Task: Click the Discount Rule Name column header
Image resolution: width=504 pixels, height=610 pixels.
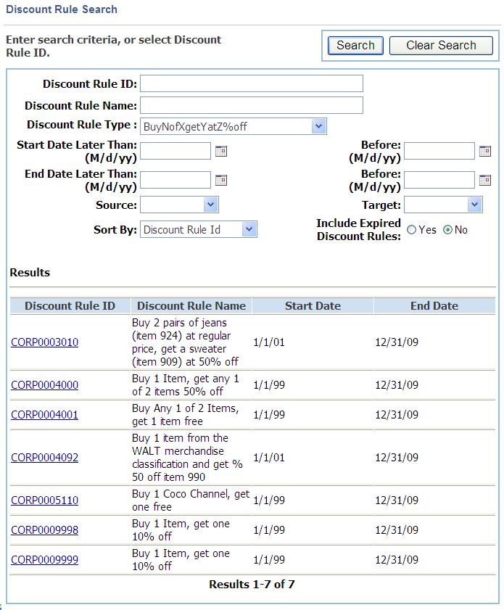Action: coord(191,306)
